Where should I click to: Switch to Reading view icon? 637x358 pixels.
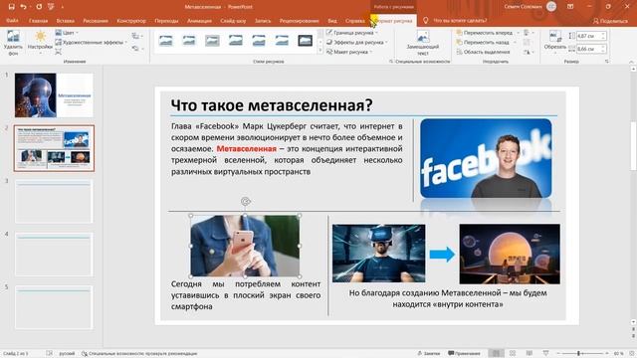click(x=529, y=354)
